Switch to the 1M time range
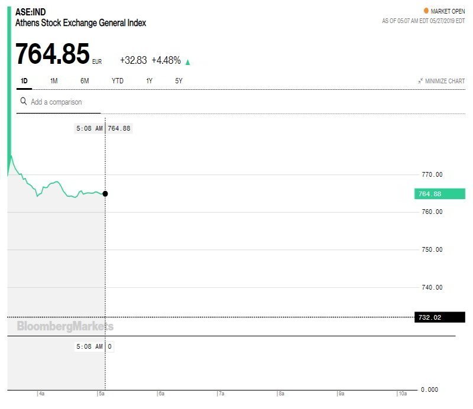The image size is (473, 409). pos(54,81)
